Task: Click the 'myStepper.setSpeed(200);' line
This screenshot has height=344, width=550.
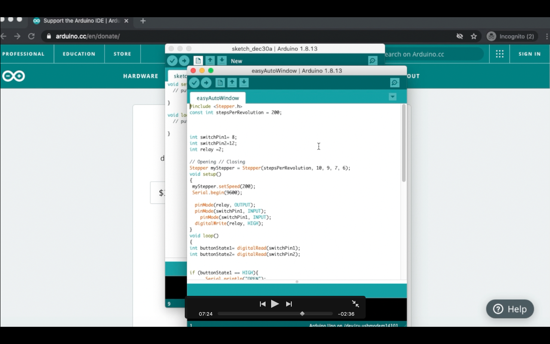Action: pos(224,187)
